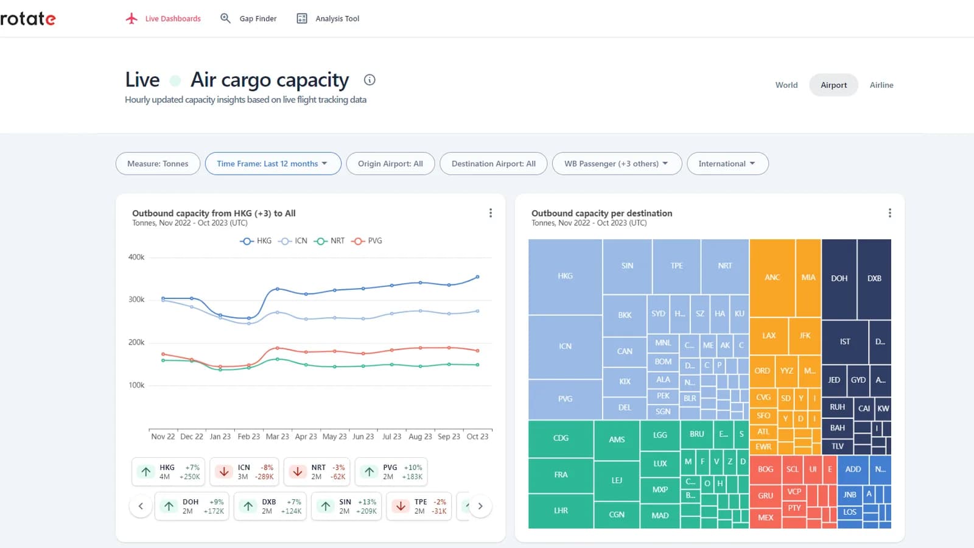Viewport: 974px width, 548px height.
Task: Open the International dropdown
Action: pos(727,164)
